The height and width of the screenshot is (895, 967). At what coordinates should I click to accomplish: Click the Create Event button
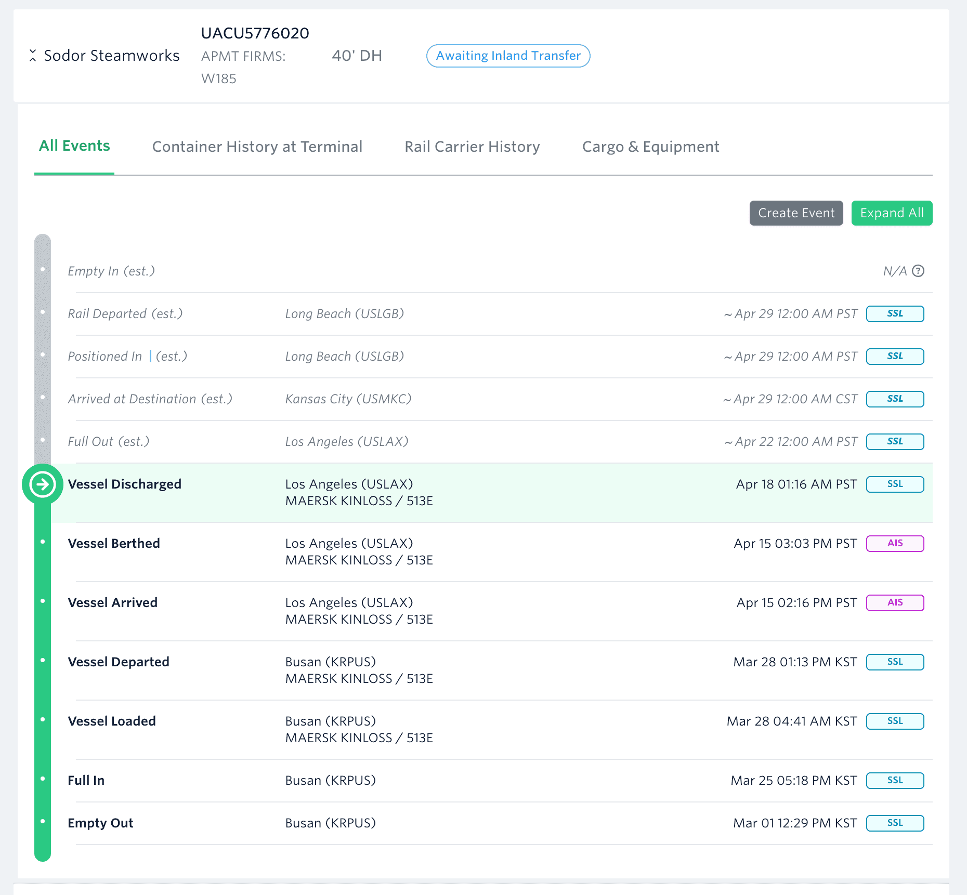tap(796, 213)
